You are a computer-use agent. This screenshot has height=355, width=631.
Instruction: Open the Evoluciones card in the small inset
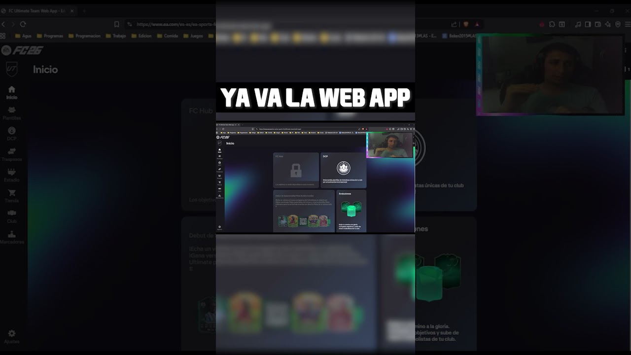coord(351,211)
